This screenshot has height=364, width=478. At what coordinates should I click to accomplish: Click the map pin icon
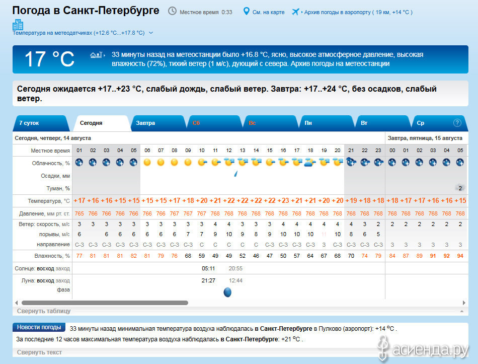(246, 11)
